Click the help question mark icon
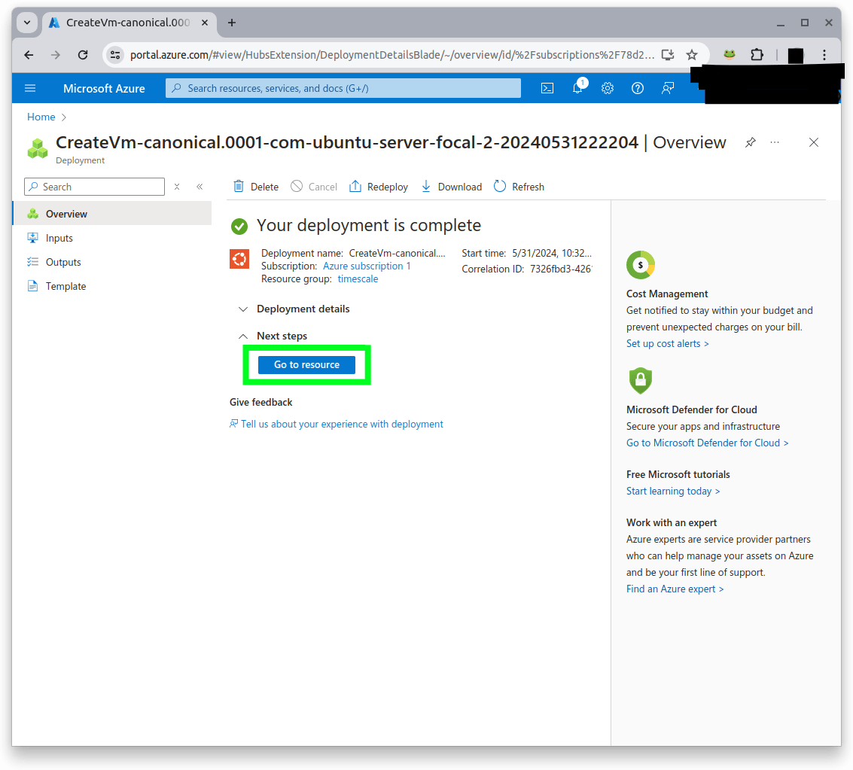This screenshot has height=770, width=853. (x=638, y=88)
